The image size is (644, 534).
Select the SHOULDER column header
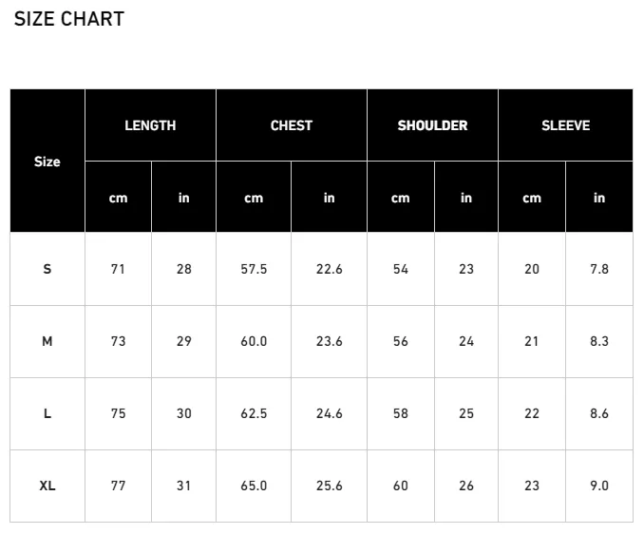pos(432,125)
